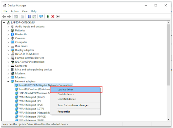Click the toolbar Properties sheet icon

(22, 17)
